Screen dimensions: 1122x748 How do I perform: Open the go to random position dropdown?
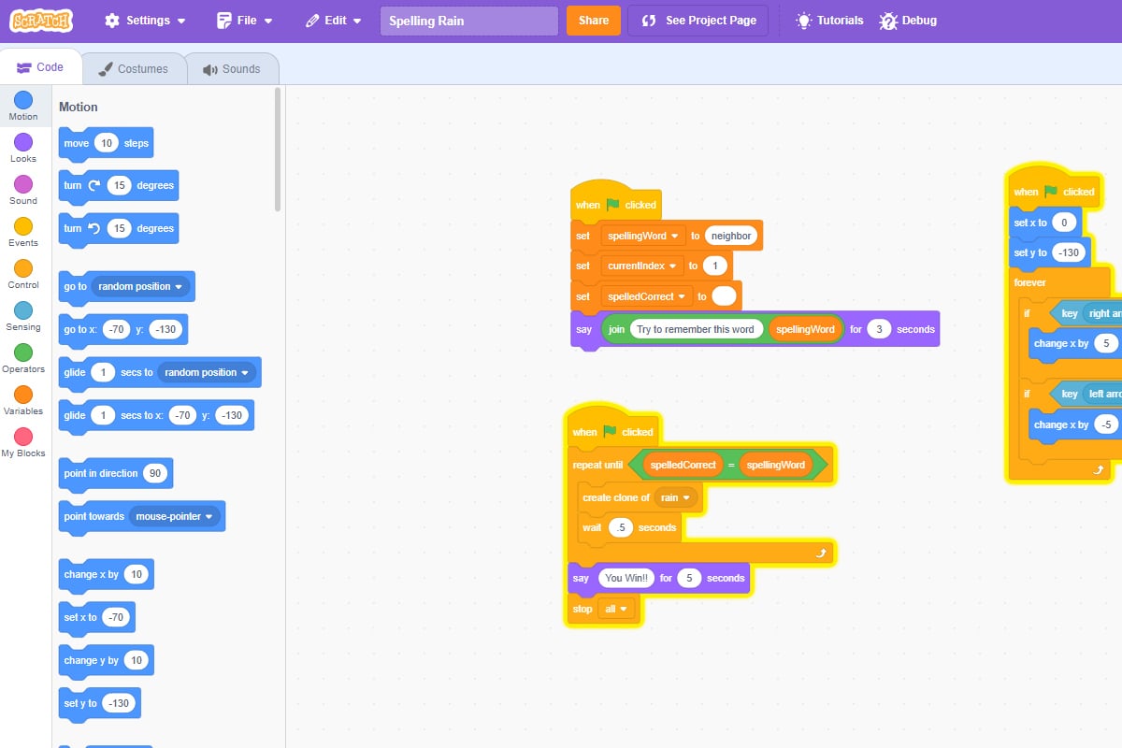(x=140, y=286)
